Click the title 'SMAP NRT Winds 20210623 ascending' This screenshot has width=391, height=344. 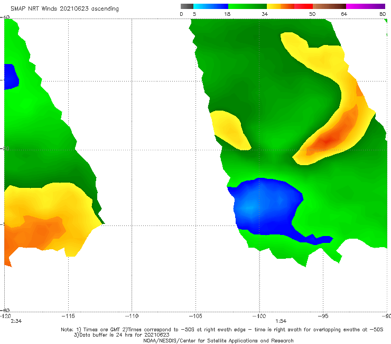[64, 8]
